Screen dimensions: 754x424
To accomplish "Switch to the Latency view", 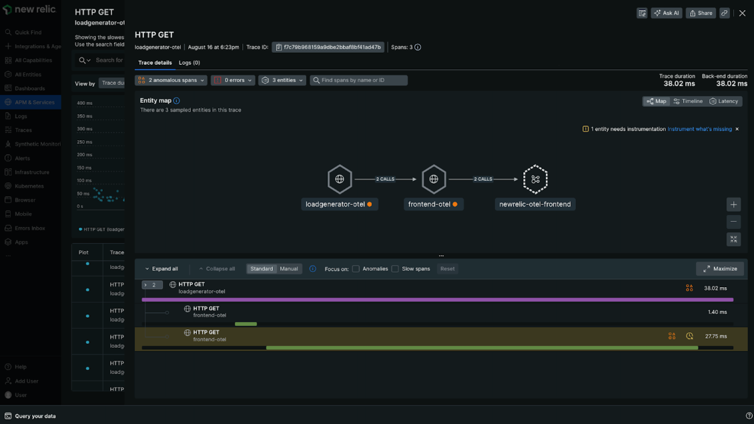I will point(724,101).
